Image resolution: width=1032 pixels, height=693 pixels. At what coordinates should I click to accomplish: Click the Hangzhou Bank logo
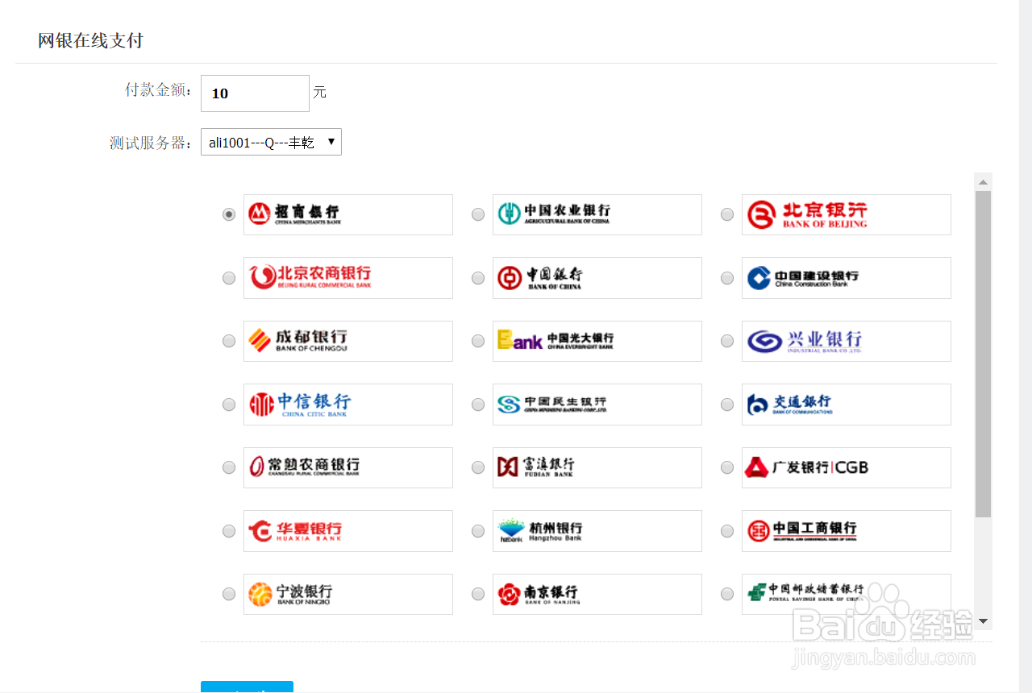(597, 531)
